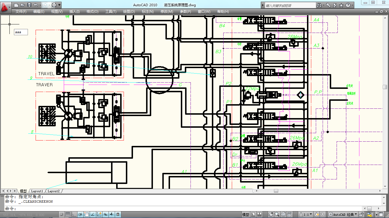Toggle Grid display in status bar
The height and width of the screenshot is (218, 389).
tap(68, 214)
